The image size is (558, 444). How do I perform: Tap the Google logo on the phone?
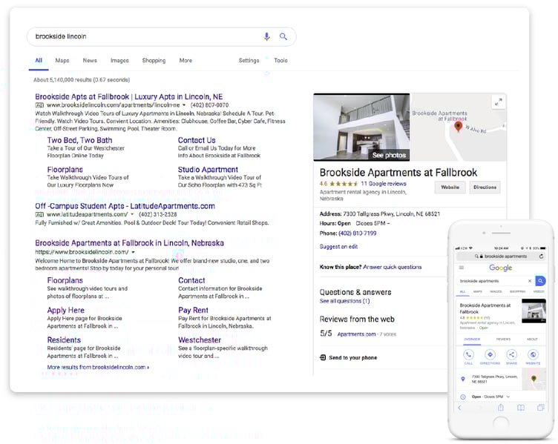[500, 268]
